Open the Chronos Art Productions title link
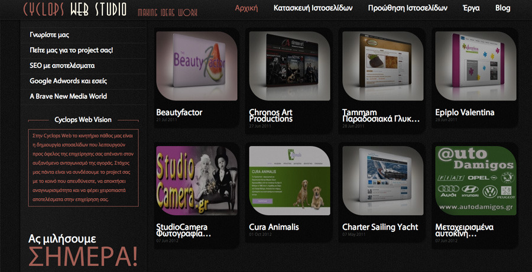The image size is (532, 272). click(271, 116)
